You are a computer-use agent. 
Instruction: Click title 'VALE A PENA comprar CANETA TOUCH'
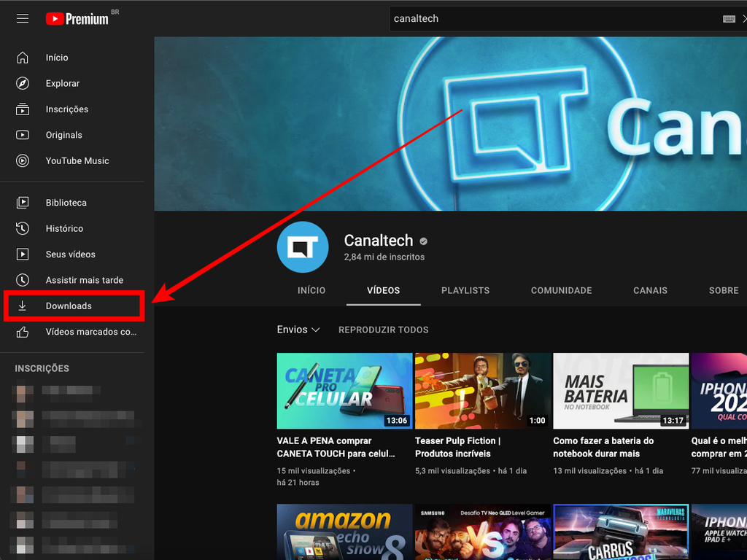point(336,447)
